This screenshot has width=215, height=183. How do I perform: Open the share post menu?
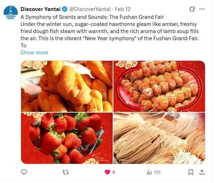[x=202, y=172]
